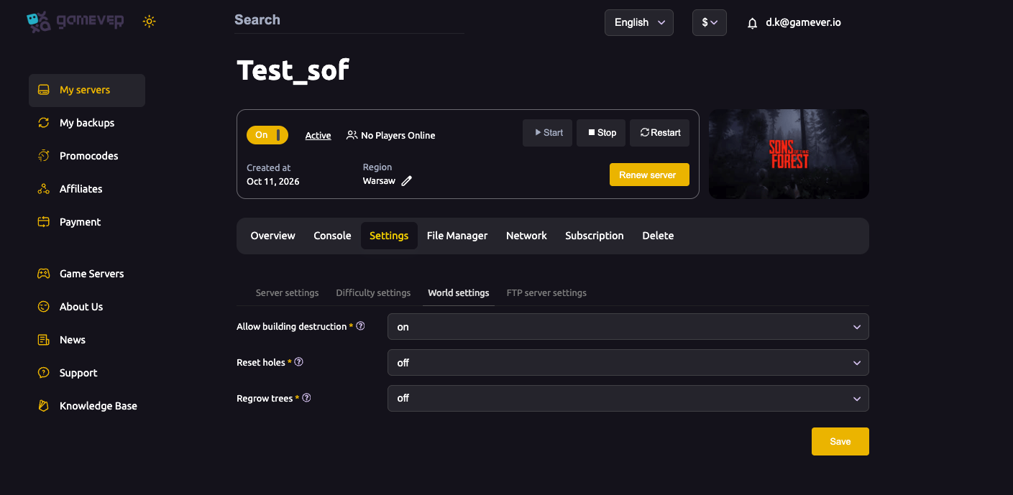
Task: Go to Promocodes page
Action: click(x=88, y=156)
